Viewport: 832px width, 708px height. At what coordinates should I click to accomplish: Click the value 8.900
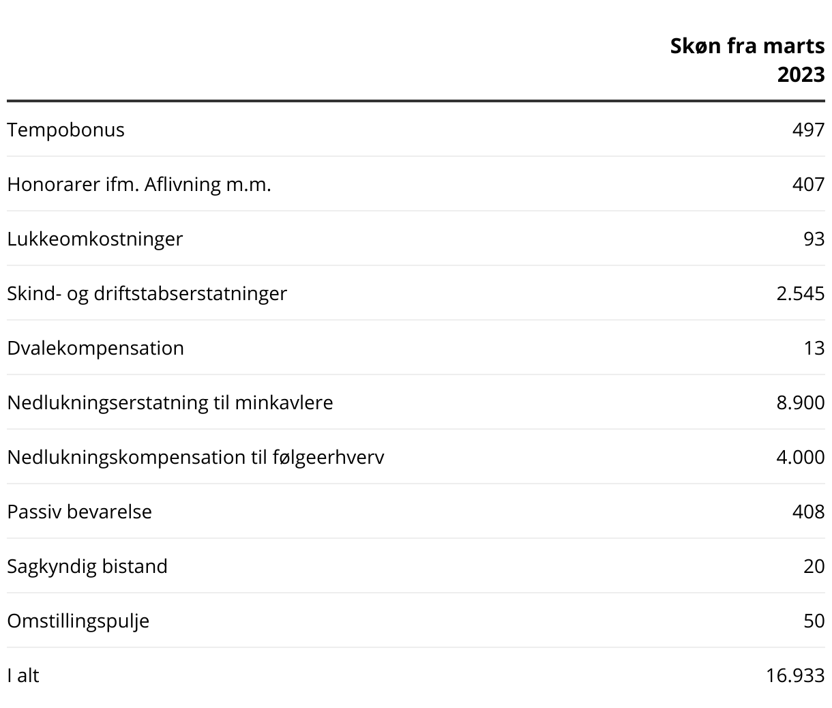800,402
